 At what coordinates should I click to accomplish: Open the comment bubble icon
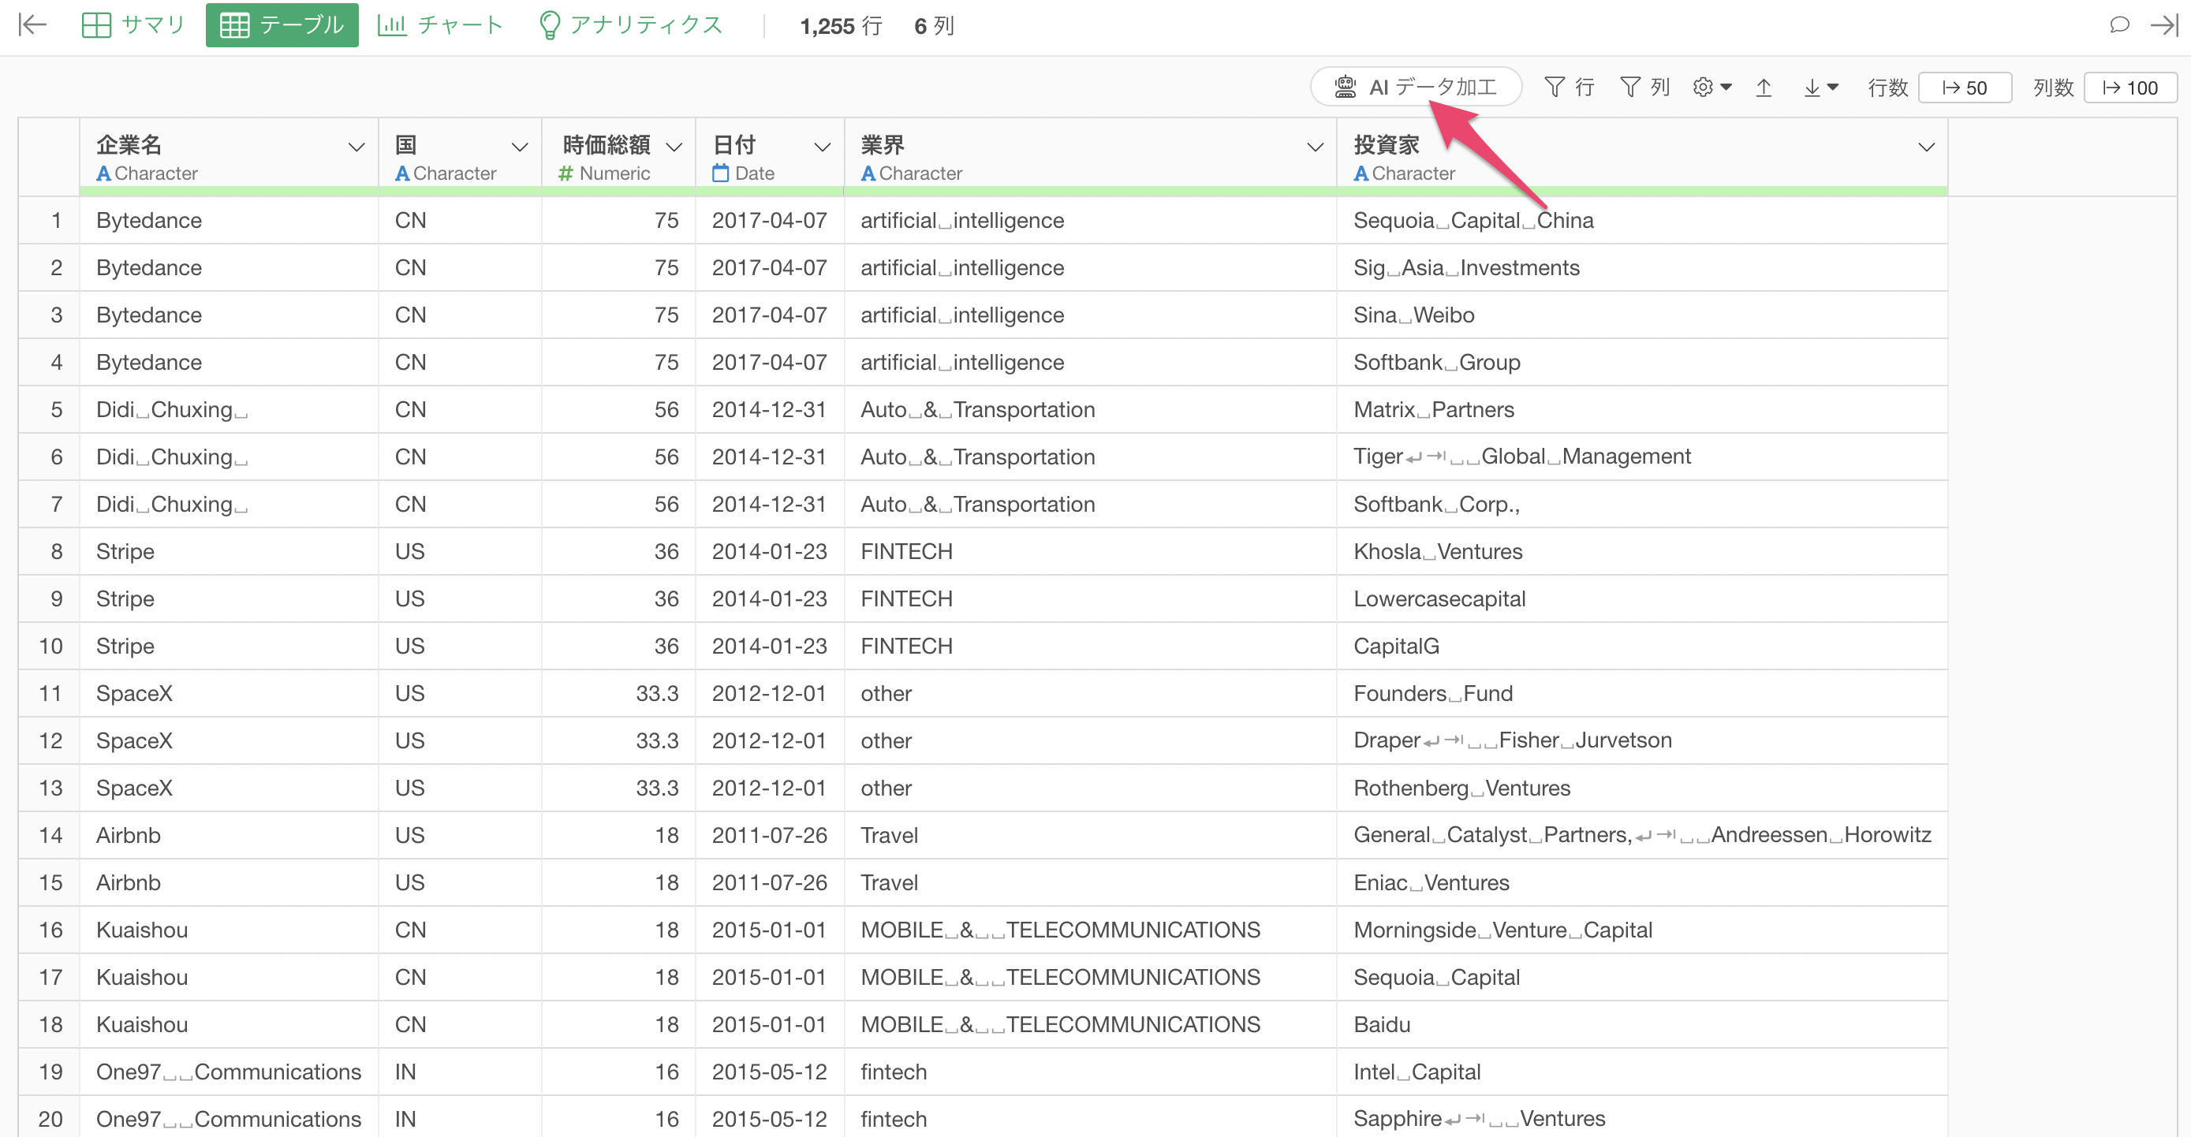[2118, 24]
